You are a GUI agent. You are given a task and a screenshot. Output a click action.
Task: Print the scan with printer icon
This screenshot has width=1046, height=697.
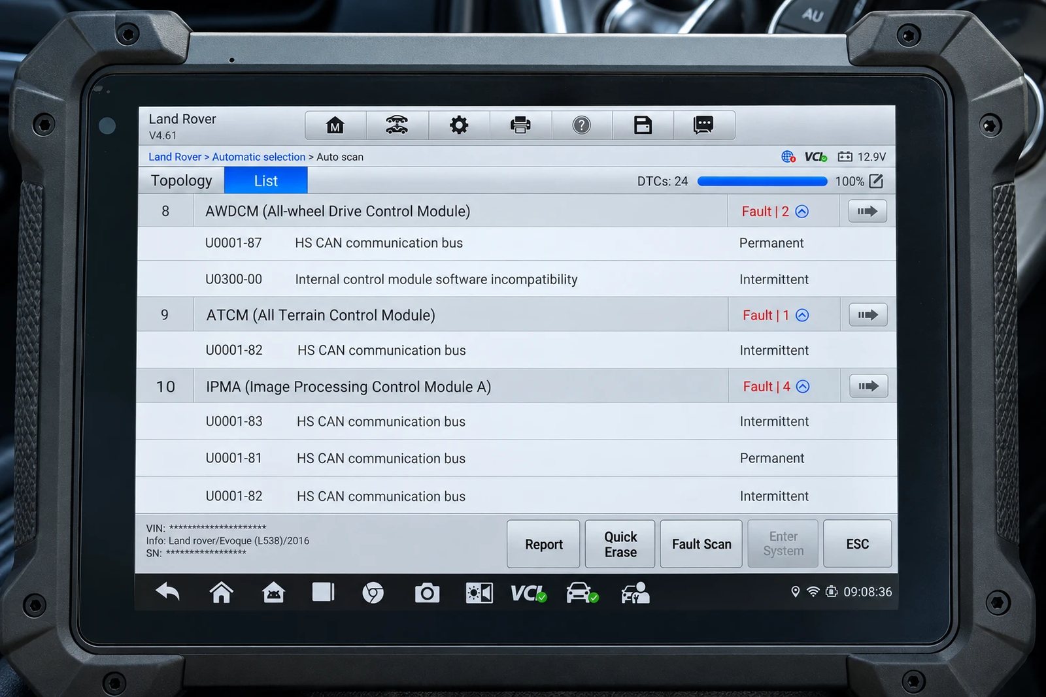coord(520,125)
